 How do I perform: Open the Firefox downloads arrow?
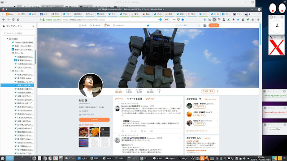click(205, 20)
